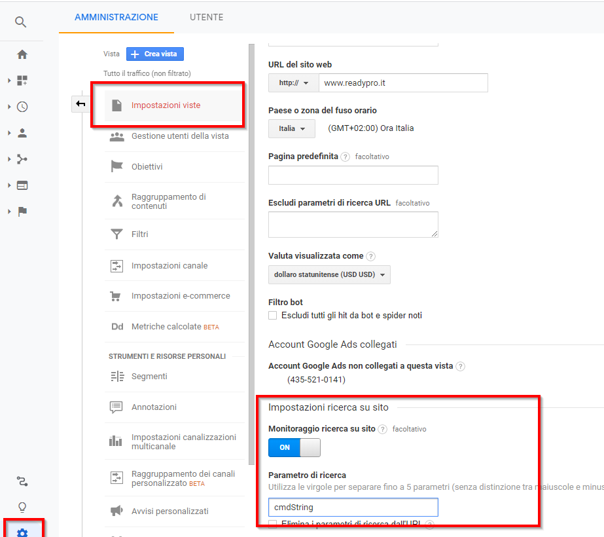Screen dimensions: 604x537
Task: Check Elimina i parametri di ricerca dall'URL
Action: pyautogui.click(x=273, y=524)
